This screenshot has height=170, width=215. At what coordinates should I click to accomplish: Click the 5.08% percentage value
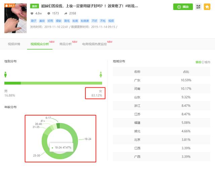(186, 123)
